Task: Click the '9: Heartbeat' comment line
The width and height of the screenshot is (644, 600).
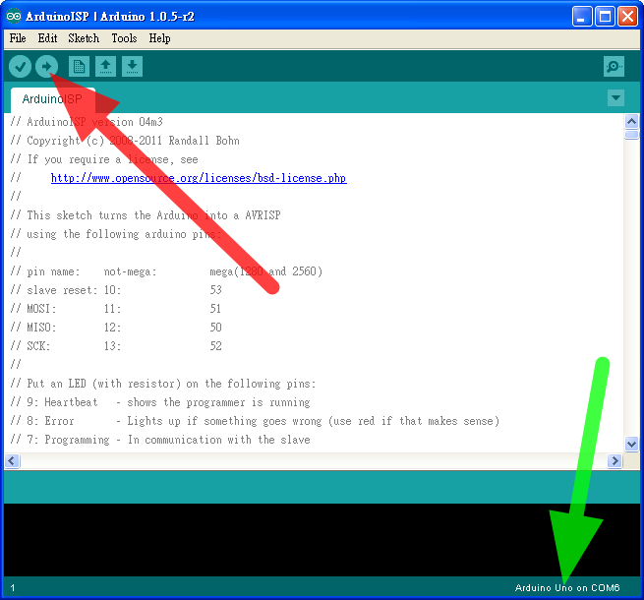Action: tap(160, 402)
